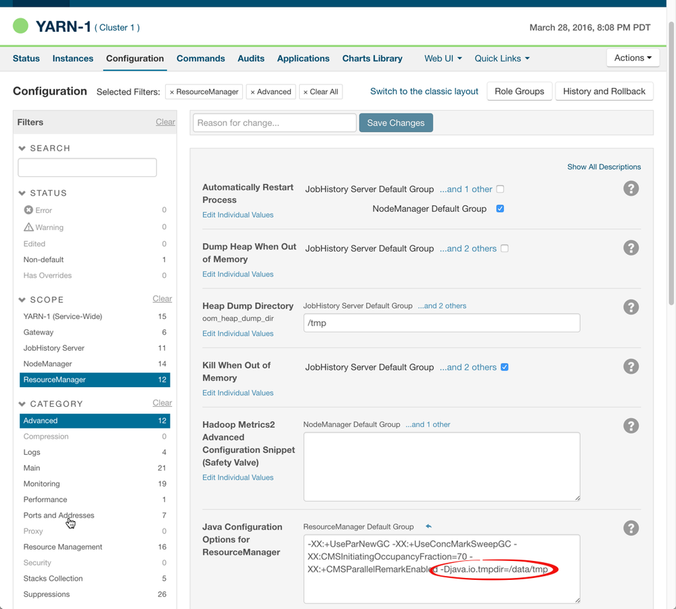Select NodeManager scope filter
676x609 pixels.
coord(95,364)
